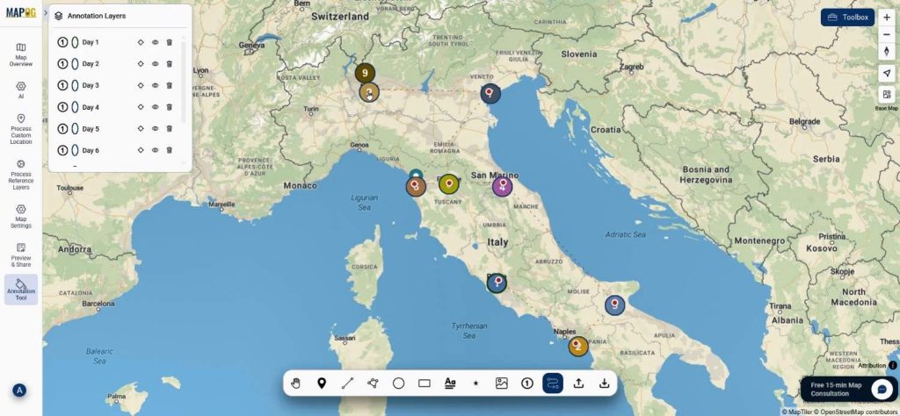900x416 pixels.
Task: Open the chat bubble for map consultation
Action: tap(882, 389)
